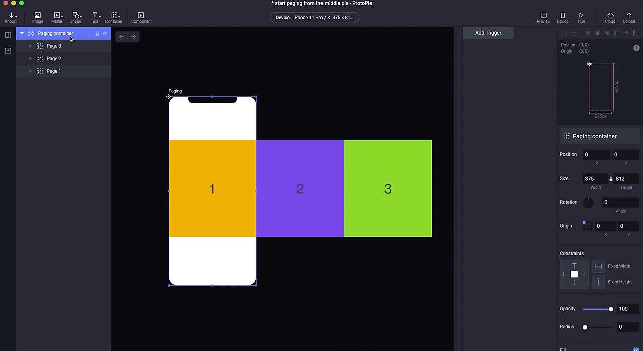This screenshot has height=351, width=643.
Task: Expand the Page 1 layer
Action: coord(30,71)
